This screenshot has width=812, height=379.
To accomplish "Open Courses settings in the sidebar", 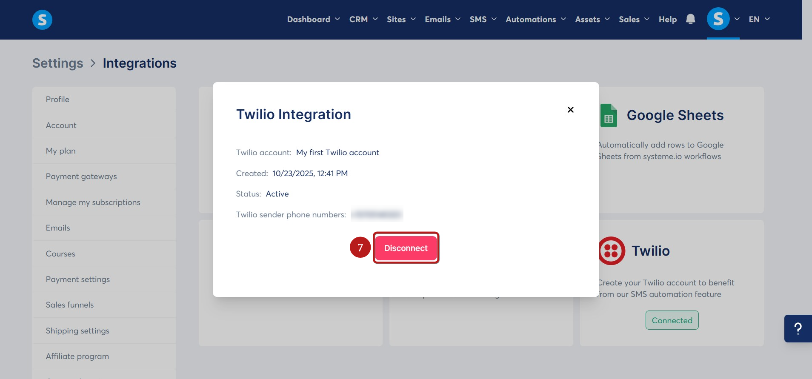I will (104, 254).
